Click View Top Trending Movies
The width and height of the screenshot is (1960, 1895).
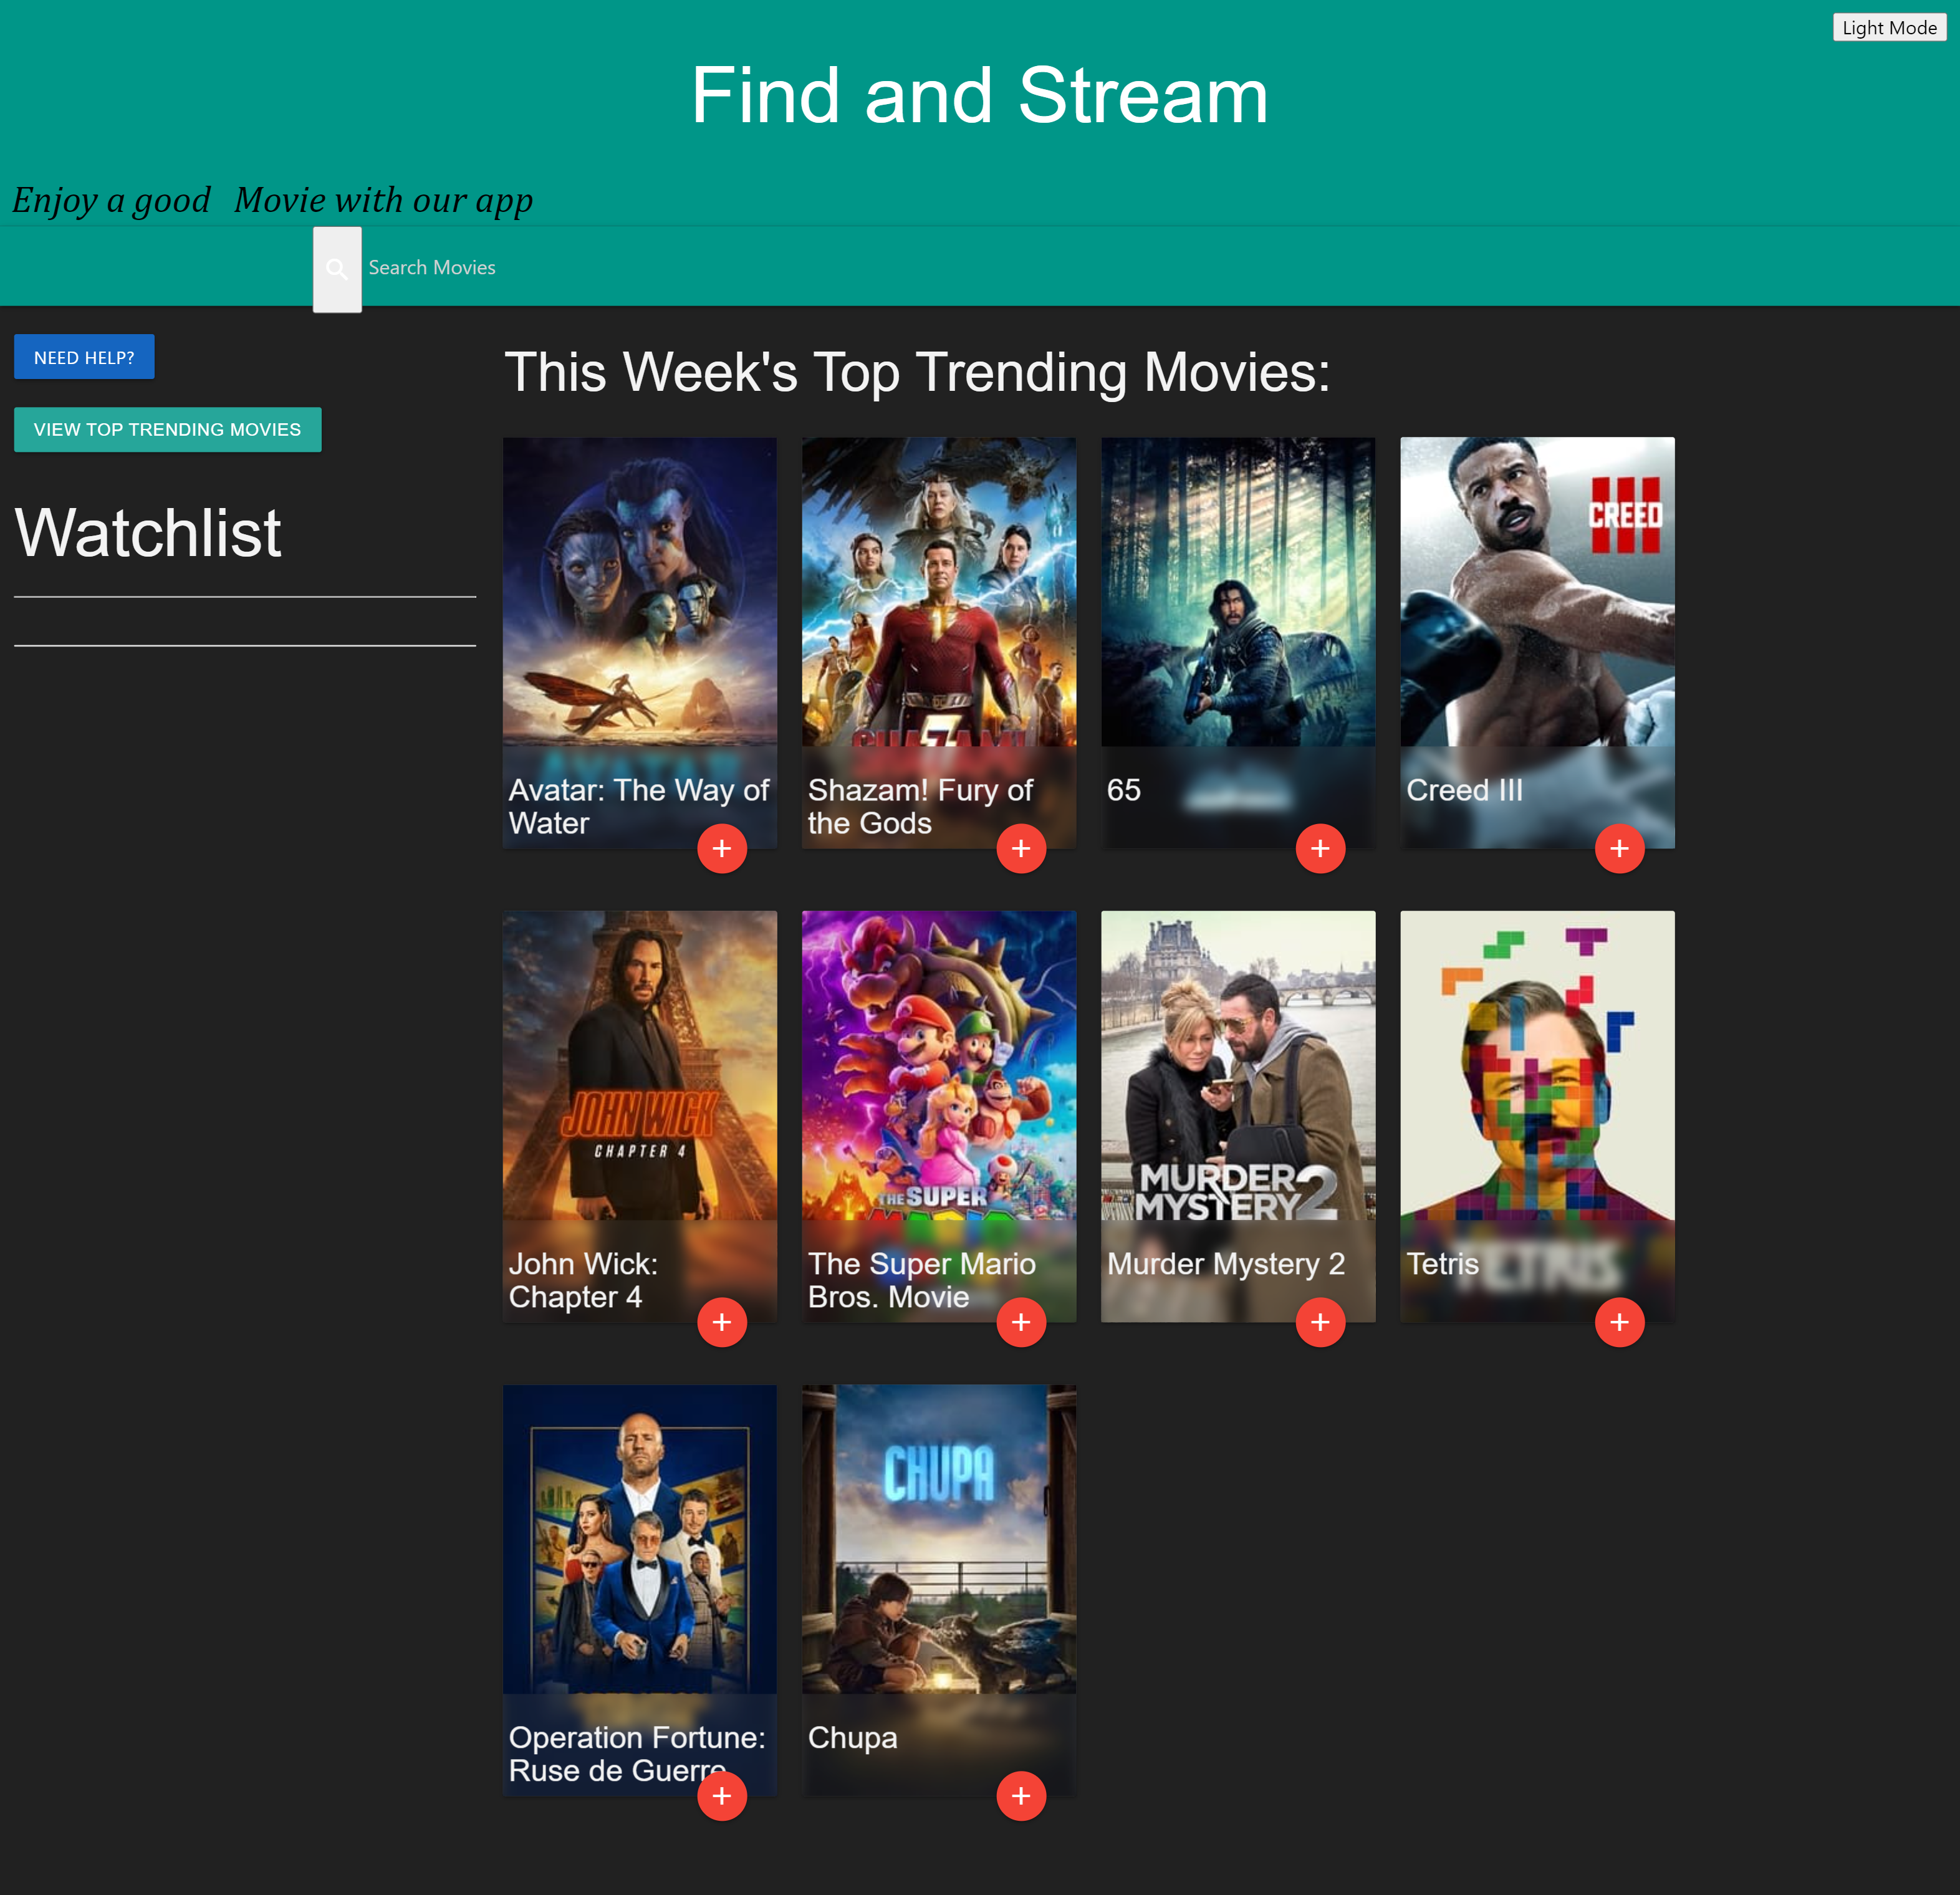(x=167, y=429)
